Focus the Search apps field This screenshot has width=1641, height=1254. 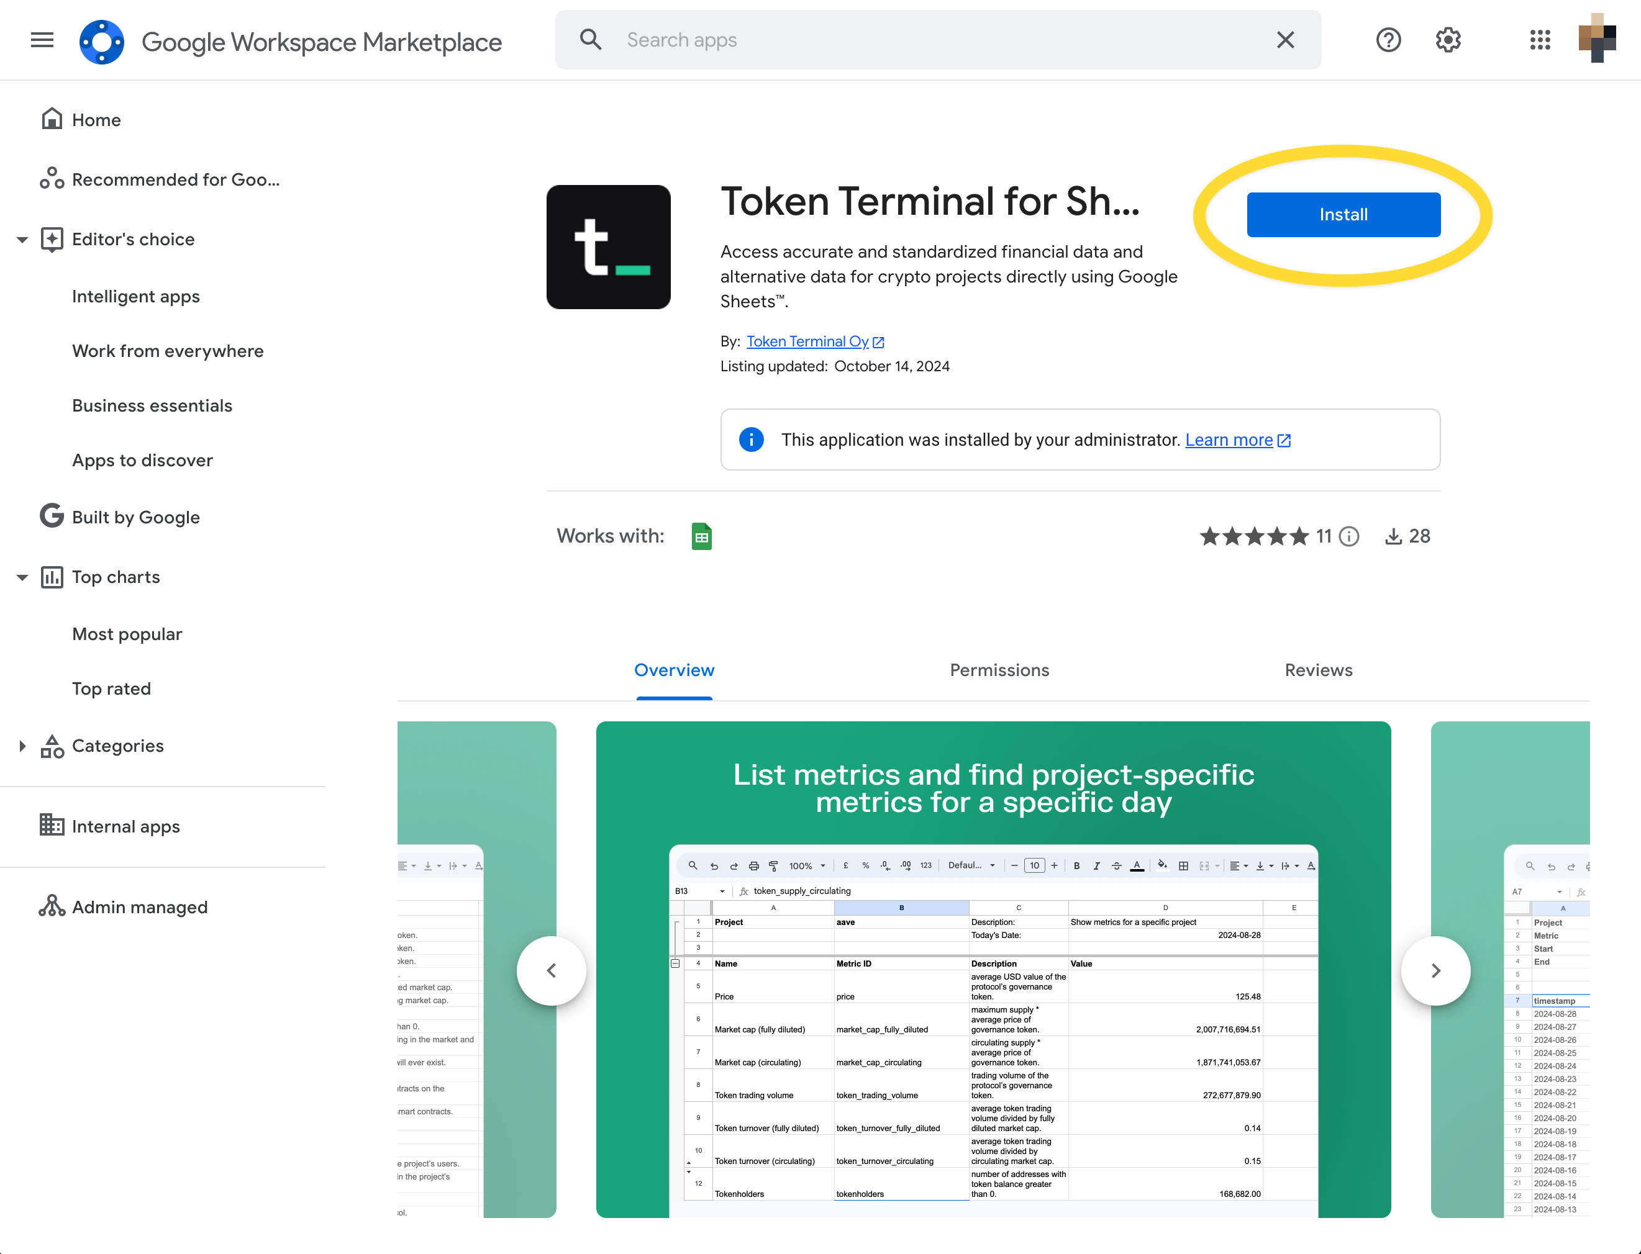(x=937, y=40)
